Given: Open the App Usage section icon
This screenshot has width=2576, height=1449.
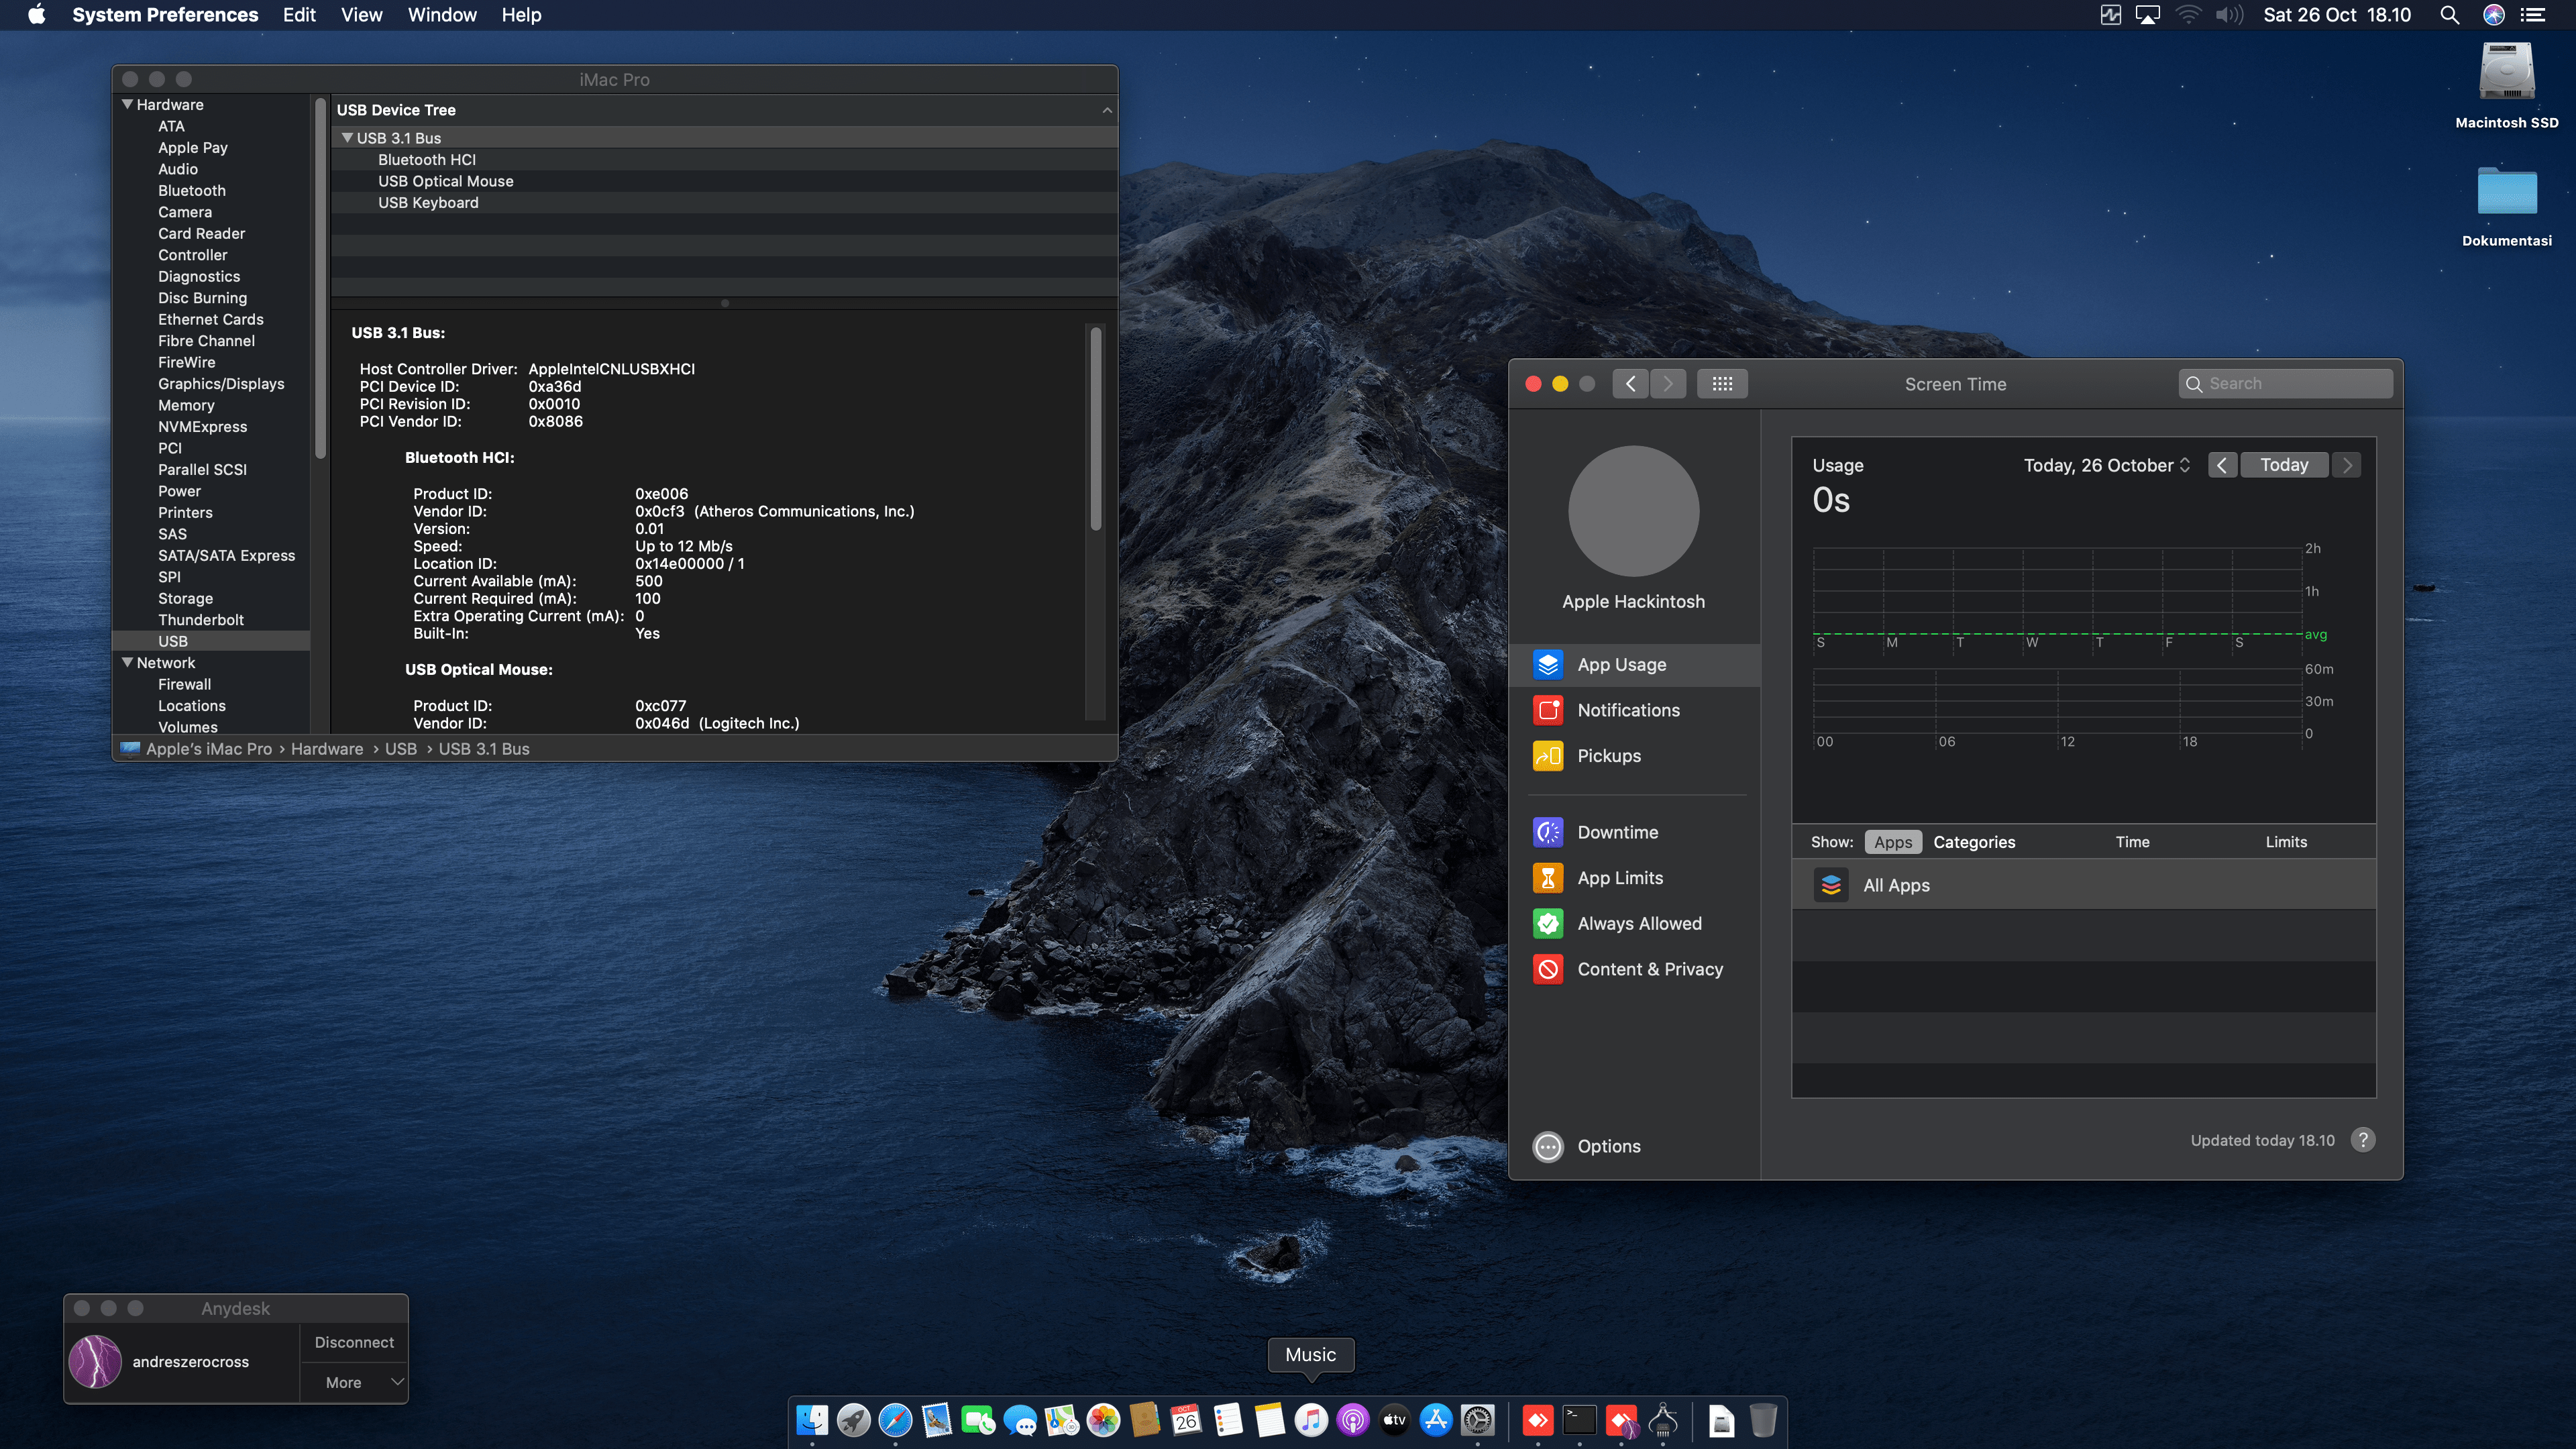Looking at the screenshot, I should pyautogui.click(x=1548, y=665).
